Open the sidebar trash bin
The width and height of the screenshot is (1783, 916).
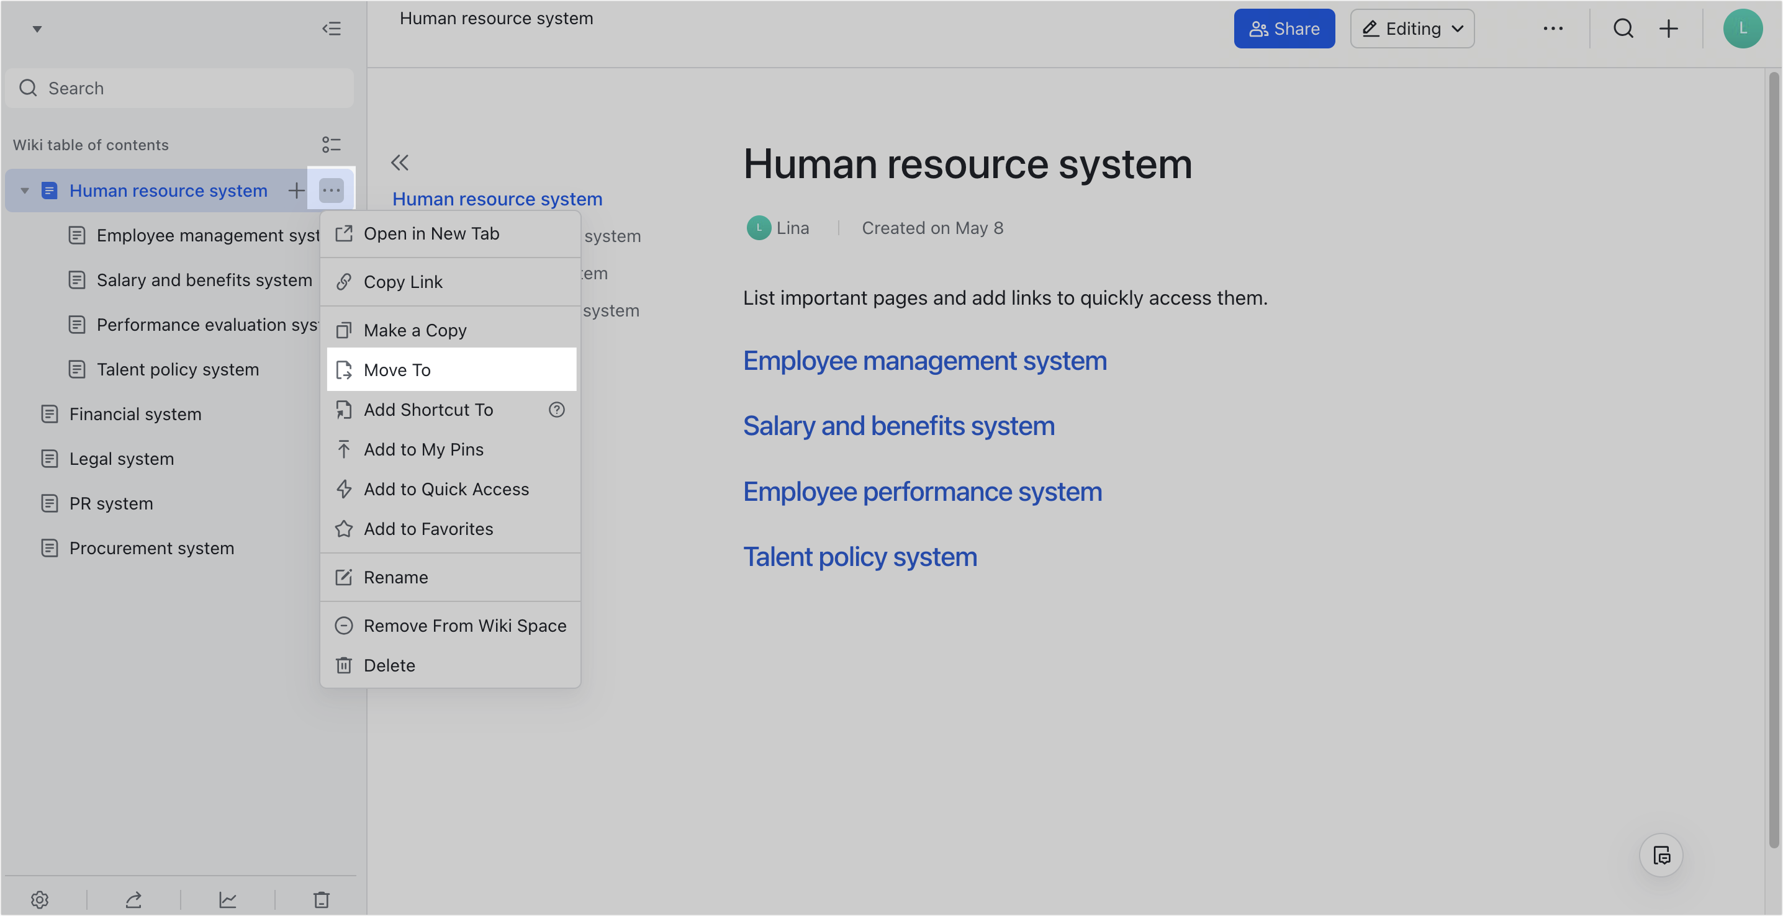pyautogui.click(x=321, y=899)
